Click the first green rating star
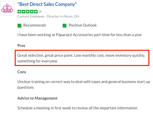Viewport: 153px width, 114px height. click(x=19, y=12)
